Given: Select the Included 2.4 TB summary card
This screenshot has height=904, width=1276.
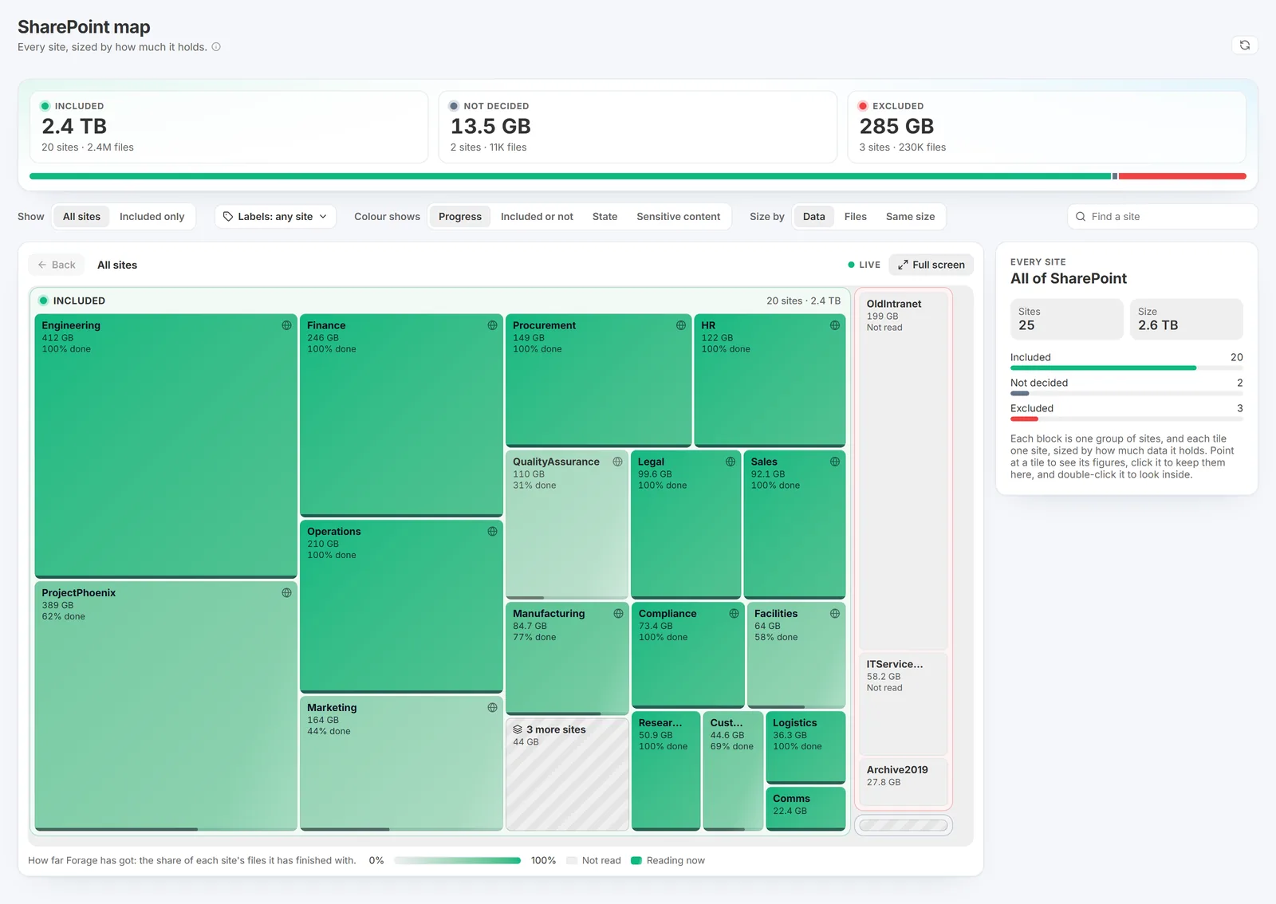Looking at the screenshot, I should [229, 127].
